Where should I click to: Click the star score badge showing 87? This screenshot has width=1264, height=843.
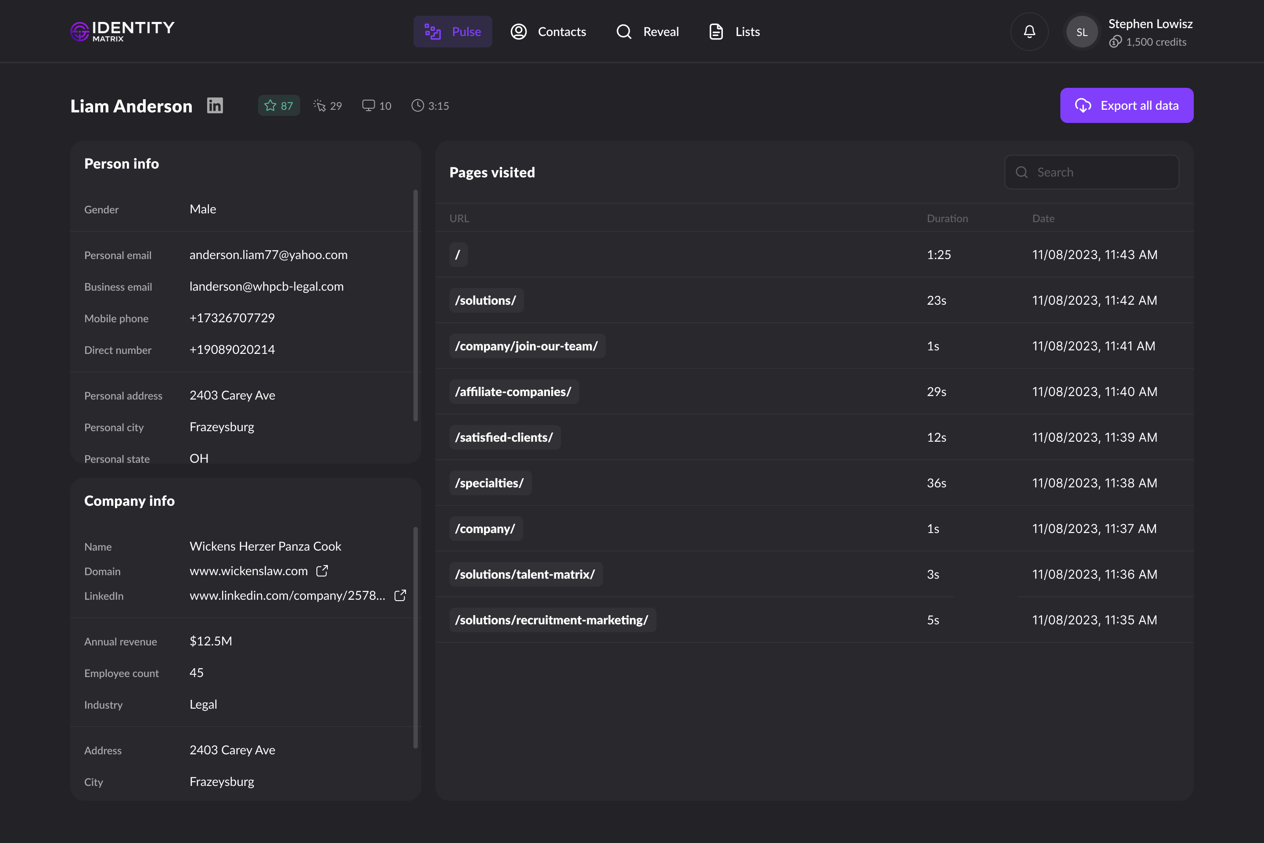point(279,105)
